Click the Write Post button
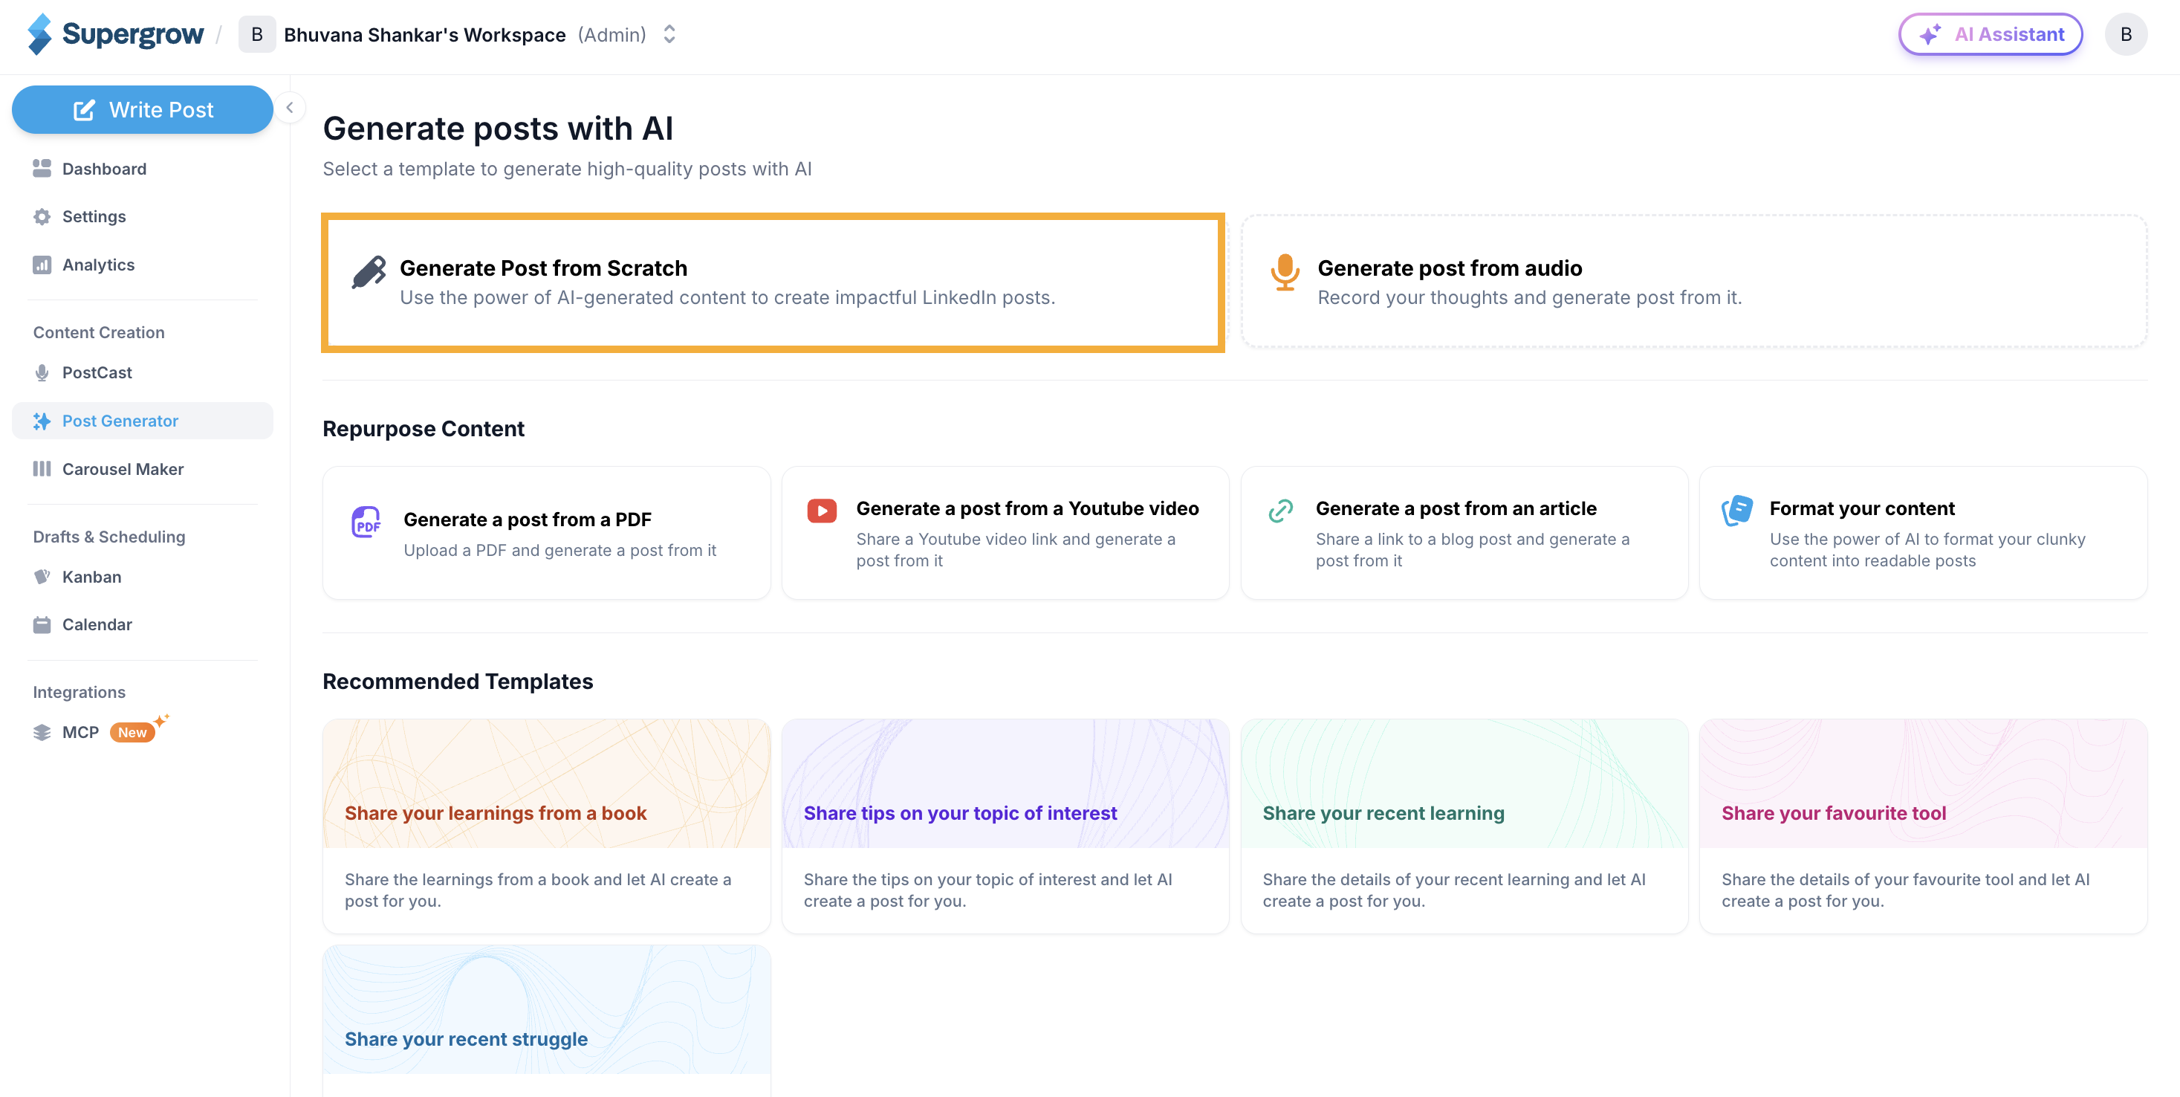 [x=142, y=109]
